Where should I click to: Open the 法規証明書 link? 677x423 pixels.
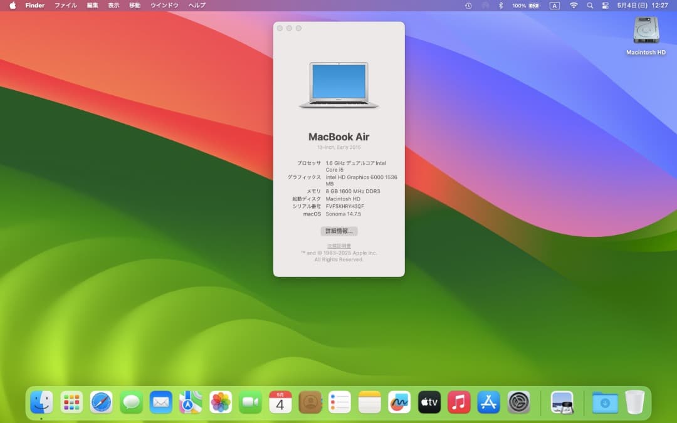coord(339,244)
